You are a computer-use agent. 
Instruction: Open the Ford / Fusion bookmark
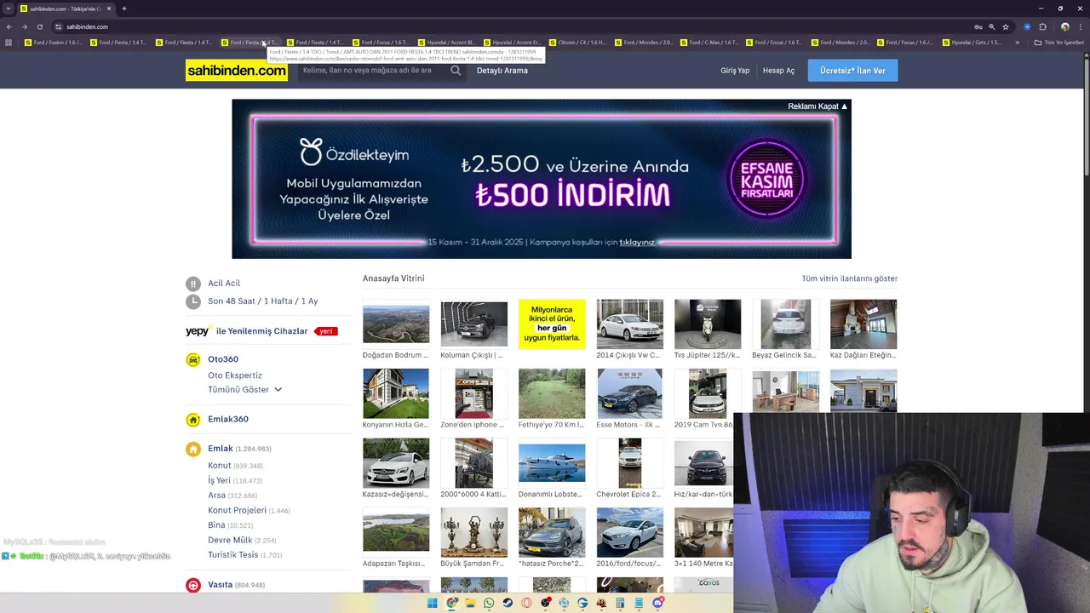click(x=53, y=43)
